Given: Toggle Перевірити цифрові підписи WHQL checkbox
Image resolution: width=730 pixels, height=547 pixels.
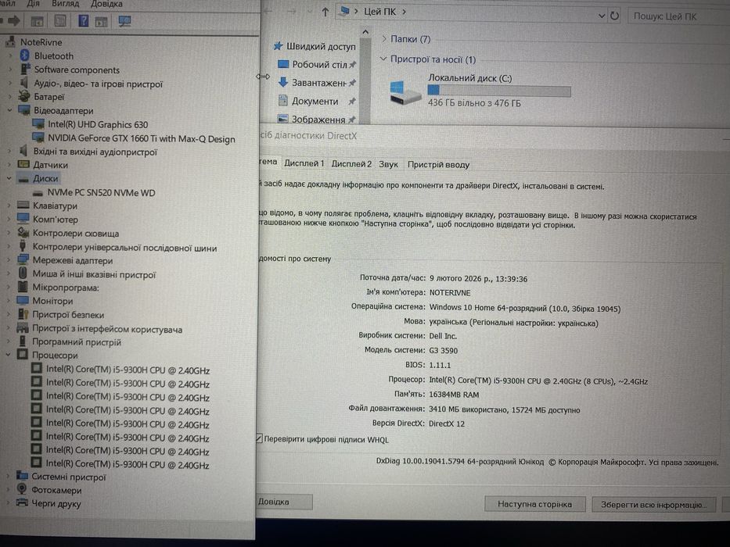Looking at the screenshot, I should point(259,438).
